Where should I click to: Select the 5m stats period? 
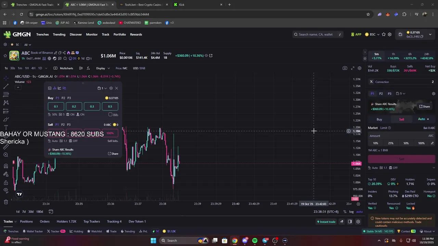tap(376, 56)
